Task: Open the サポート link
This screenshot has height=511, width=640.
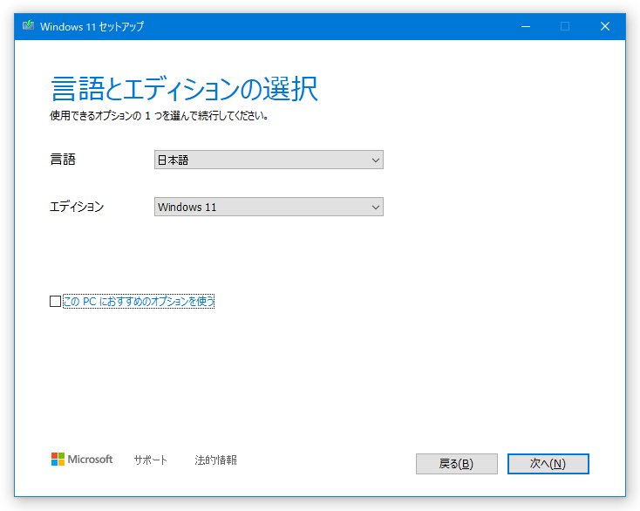Action: pos(151,460)
